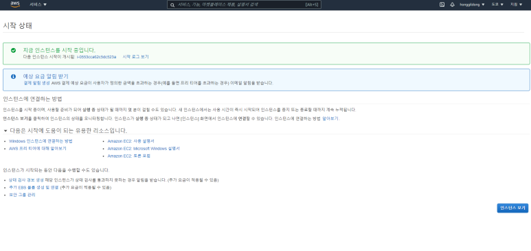Open the CloudShell terminal icon
The height and width of the screenshot is (251, 531).
[x=442, y=5]
